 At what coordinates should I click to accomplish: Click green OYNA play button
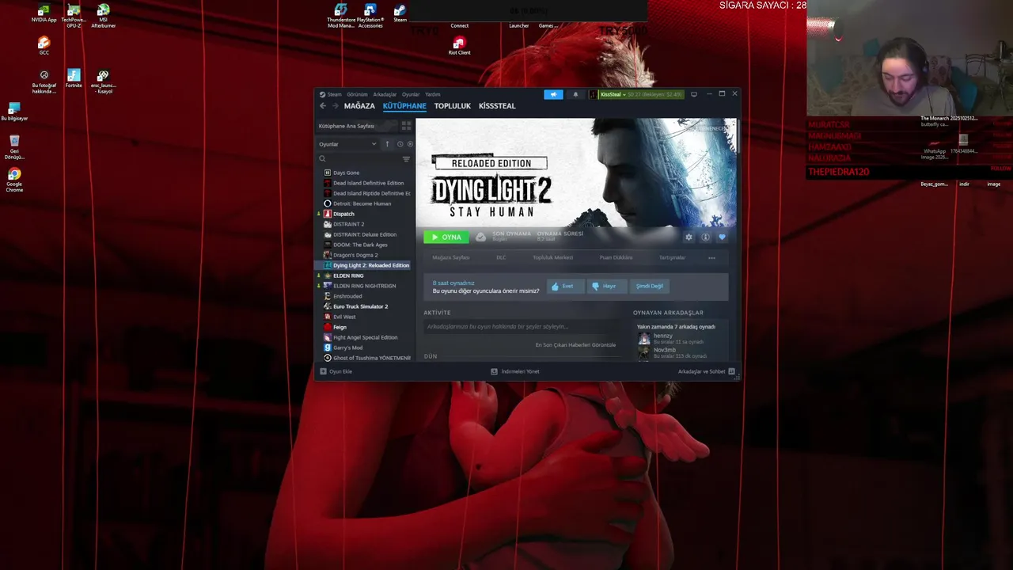[446, 237]
